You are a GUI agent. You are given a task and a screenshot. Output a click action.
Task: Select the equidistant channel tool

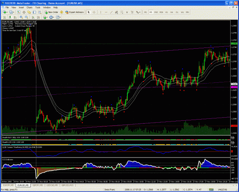(x=117, y=12)
